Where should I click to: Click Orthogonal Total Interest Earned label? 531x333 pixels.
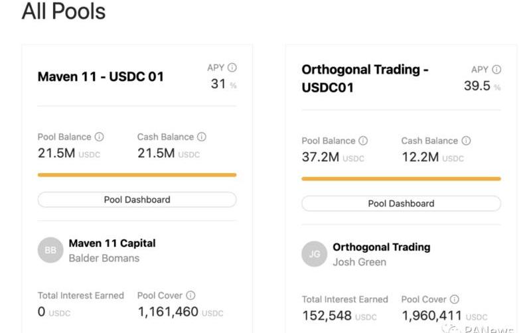coord(344,299)
